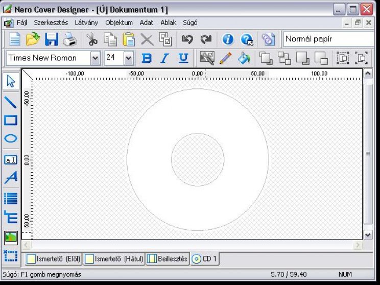
Task: Toggle Underline formatting
Action: point(183,58)
